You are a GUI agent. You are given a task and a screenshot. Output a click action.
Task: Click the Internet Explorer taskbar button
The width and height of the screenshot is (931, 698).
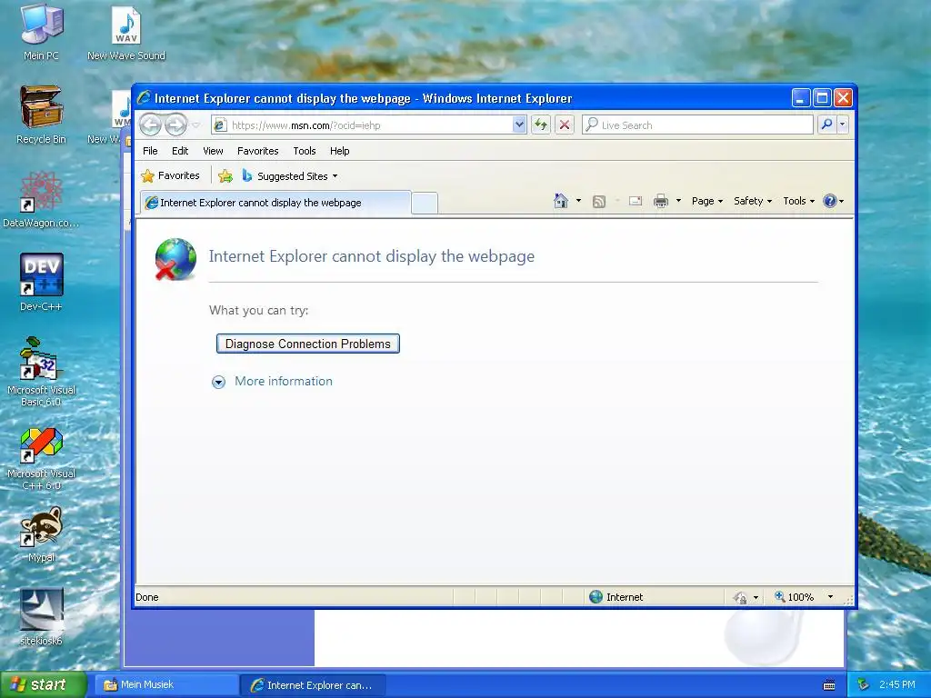pyautogui.click(x=314, y=685)
